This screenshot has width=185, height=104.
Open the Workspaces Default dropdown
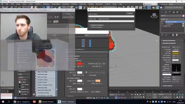pos(176,4)
